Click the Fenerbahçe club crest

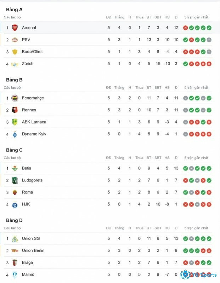tap(15, 98)
